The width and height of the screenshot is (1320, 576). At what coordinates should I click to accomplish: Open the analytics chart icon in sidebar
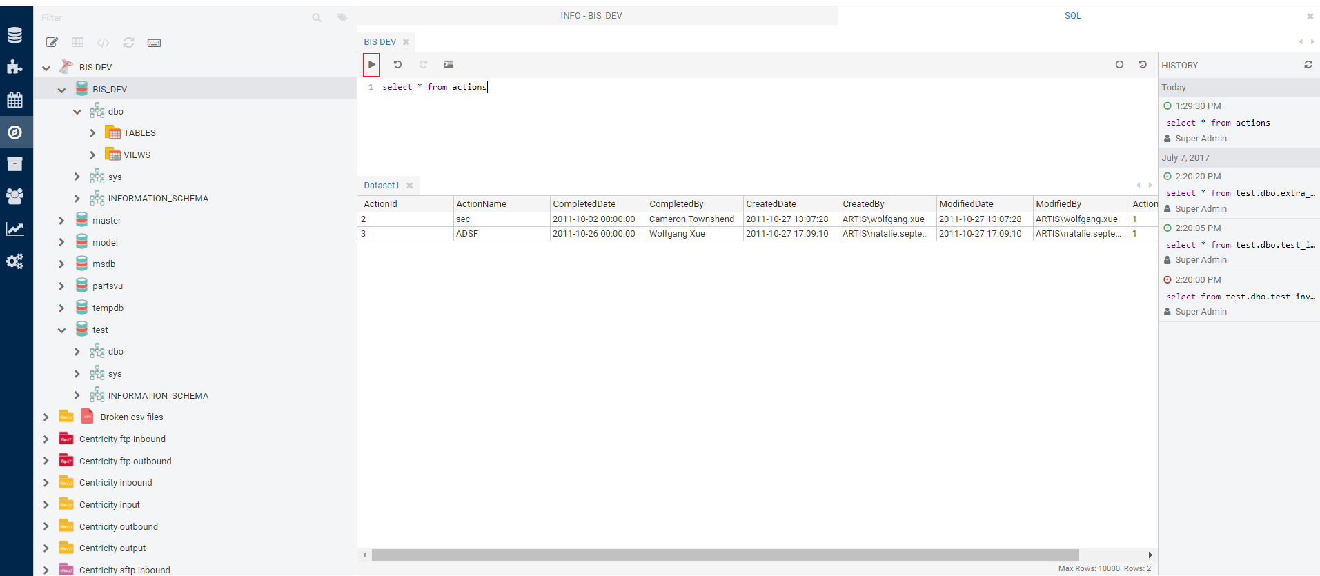point(14,229)
